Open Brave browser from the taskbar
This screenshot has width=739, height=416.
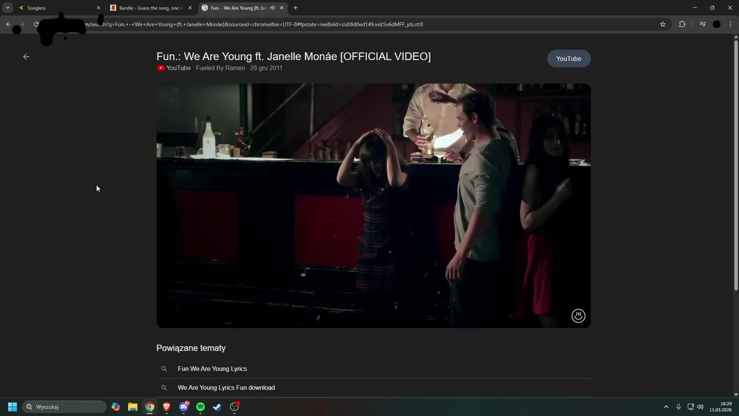(167, 407)
